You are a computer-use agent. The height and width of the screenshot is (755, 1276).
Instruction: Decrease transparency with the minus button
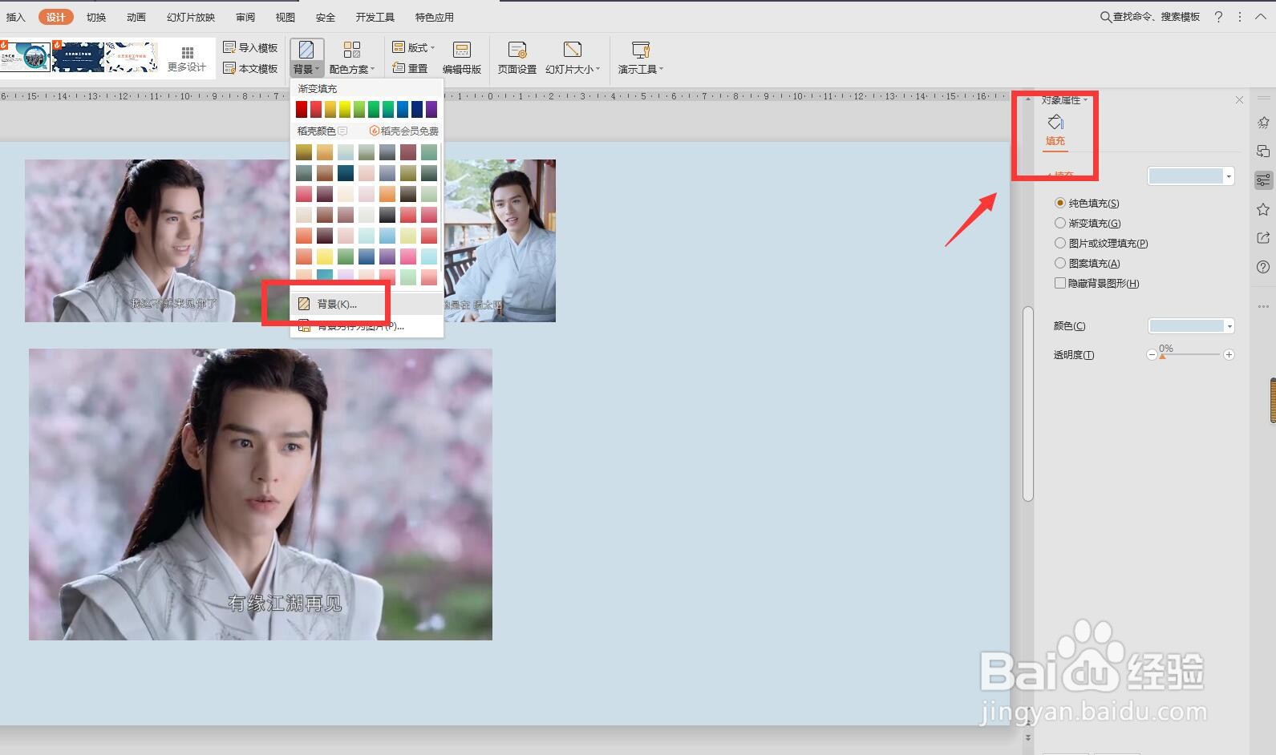coord(1152,354)
